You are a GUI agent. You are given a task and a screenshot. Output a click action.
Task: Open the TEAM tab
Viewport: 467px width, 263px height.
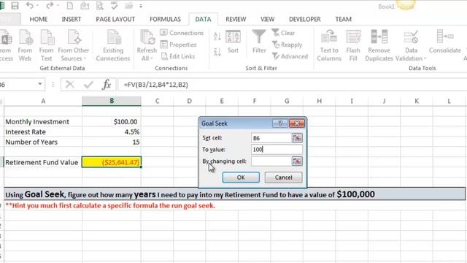[343, 19]
